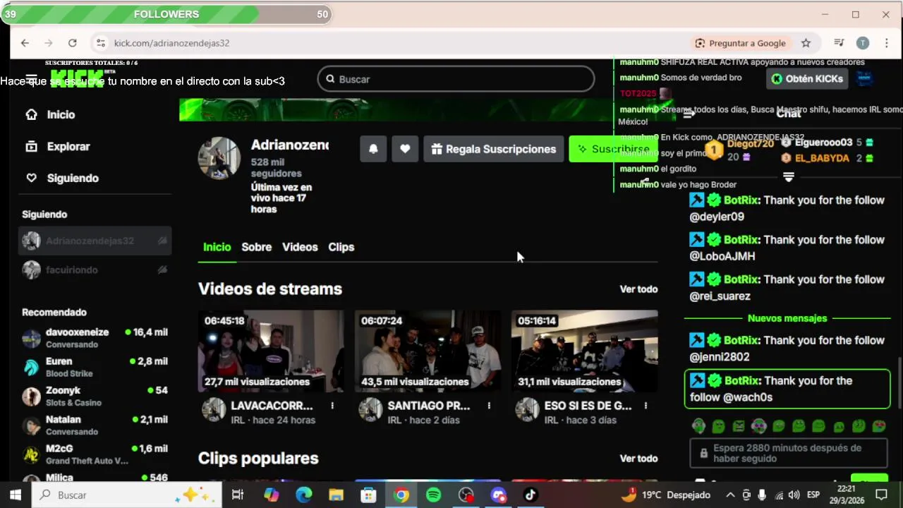Open the ESO SI ES DE G stream thumbnail
903x508 pixels.
tap(584, 351)
